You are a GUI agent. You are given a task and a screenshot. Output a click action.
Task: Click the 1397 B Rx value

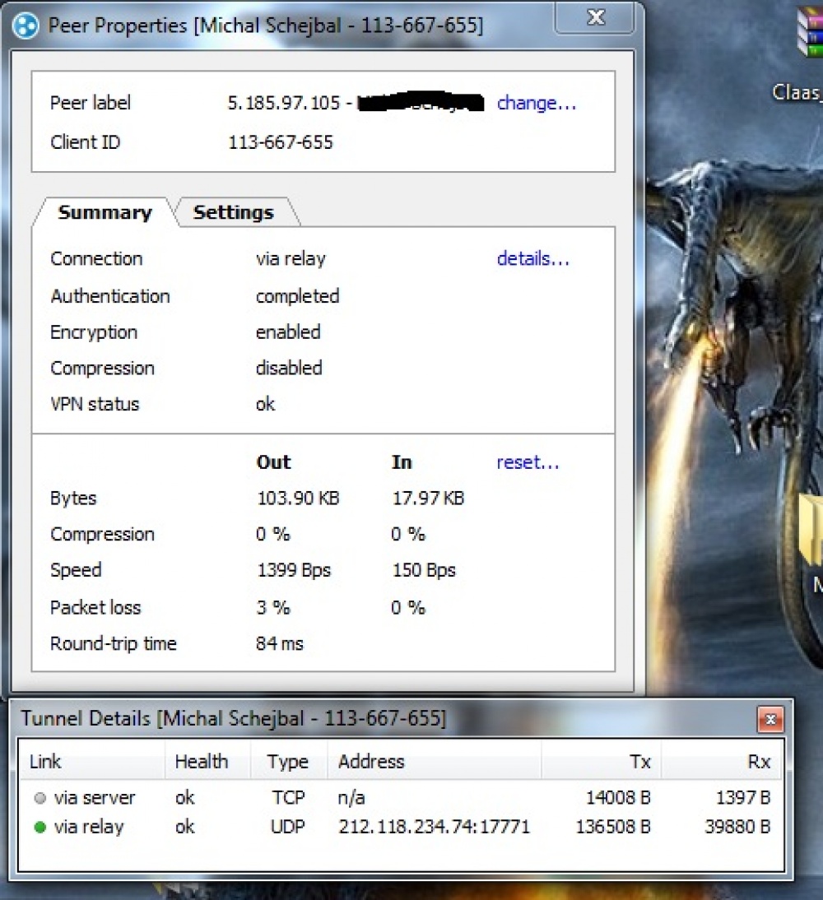coord(743,798)
